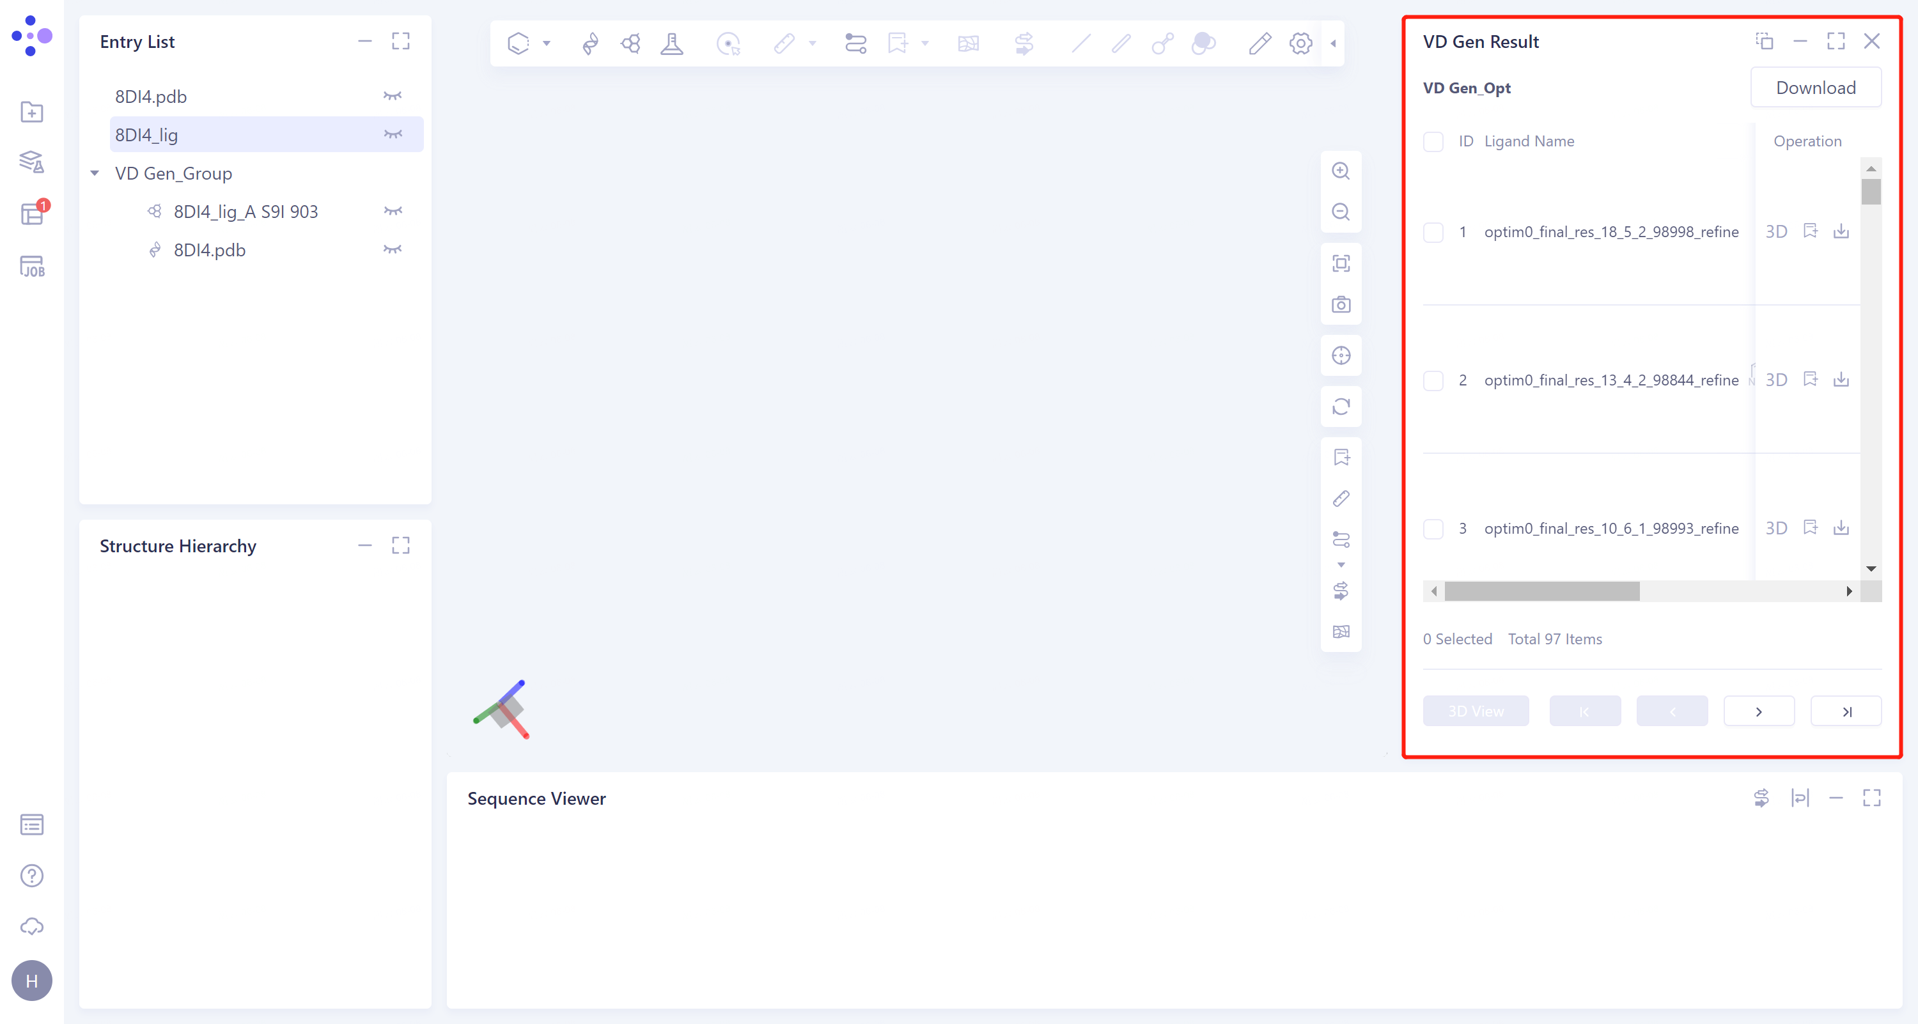Click the zoom in magnifier icon
1918x1024 pixels.
click(1340, 171)
